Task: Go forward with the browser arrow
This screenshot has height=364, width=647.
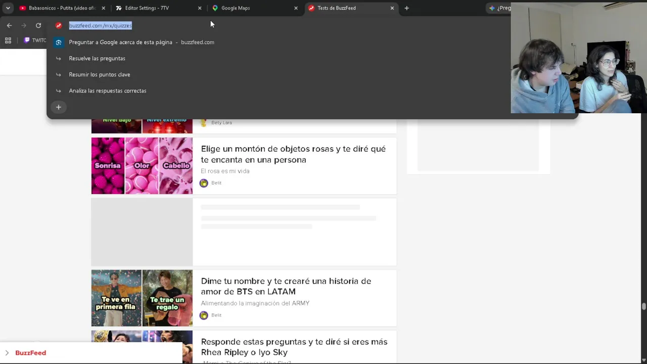Action: [24, 25]
